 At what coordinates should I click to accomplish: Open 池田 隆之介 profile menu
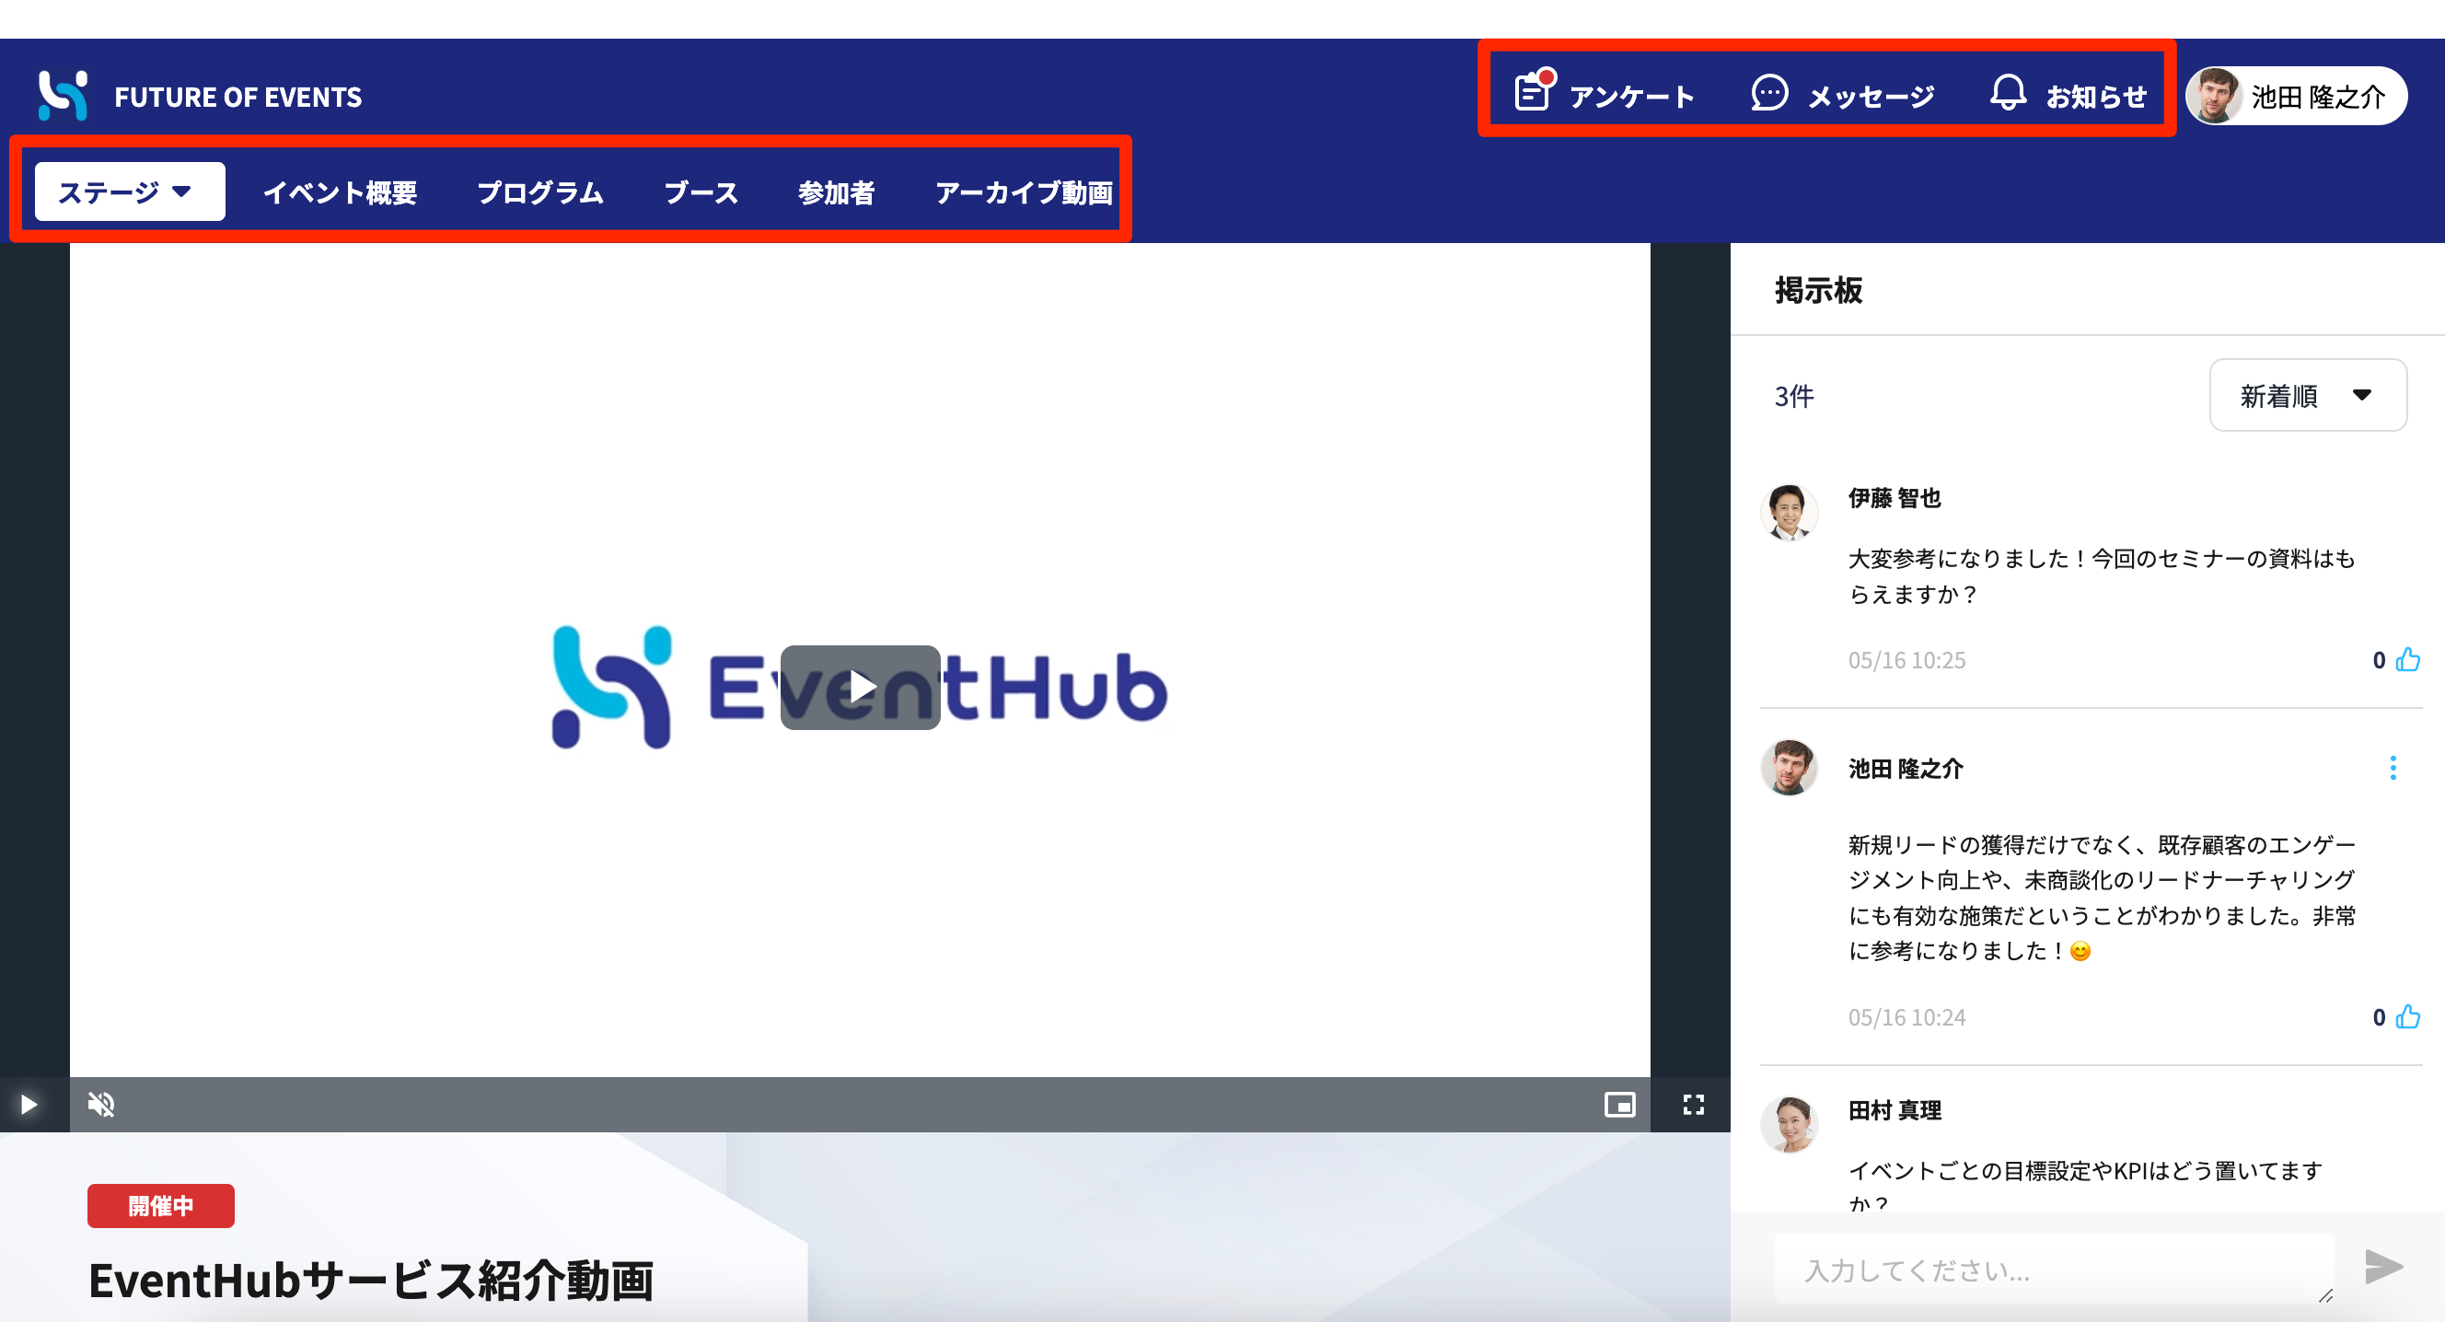click(2295, 96)
